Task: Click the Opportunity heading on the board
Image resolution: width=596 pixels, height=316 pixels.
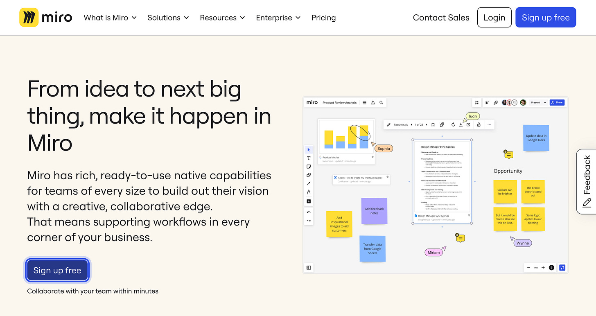Action: (x=508, y=171)
